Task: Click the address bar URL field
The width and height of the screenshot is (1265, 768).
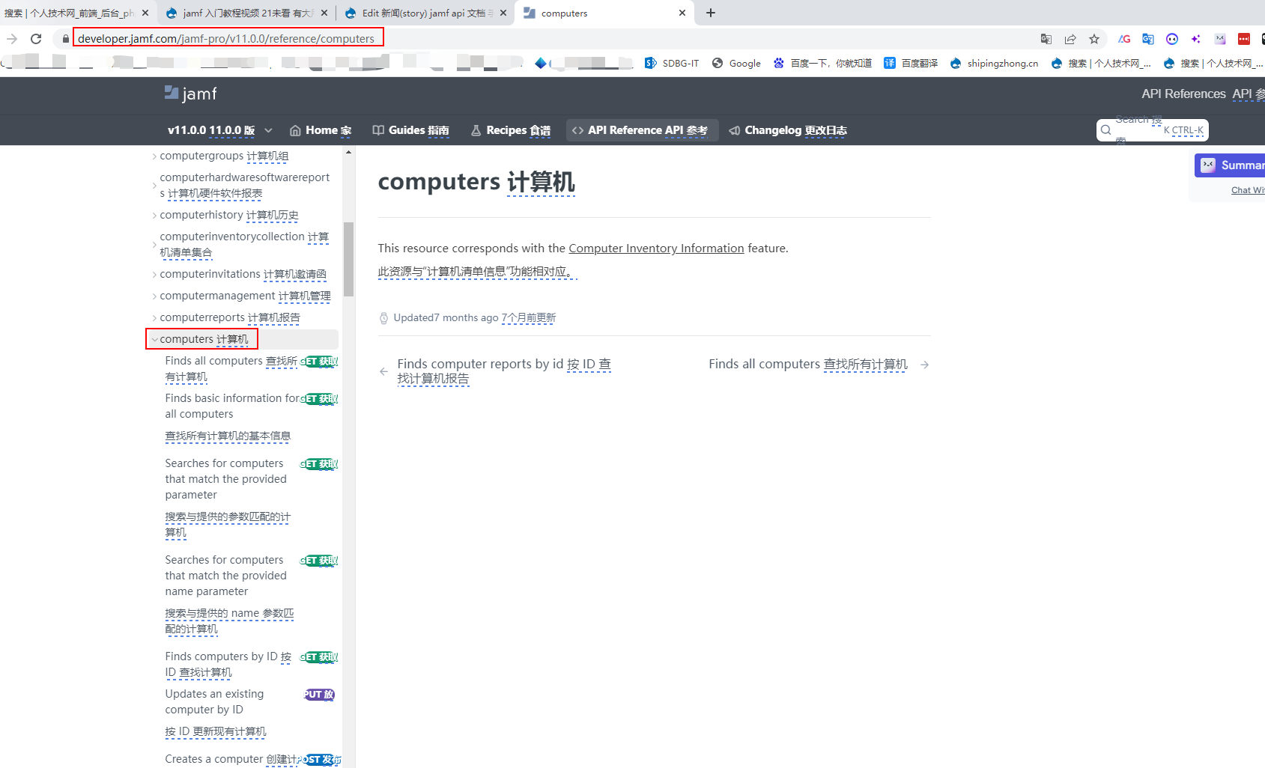Action: 228,39
